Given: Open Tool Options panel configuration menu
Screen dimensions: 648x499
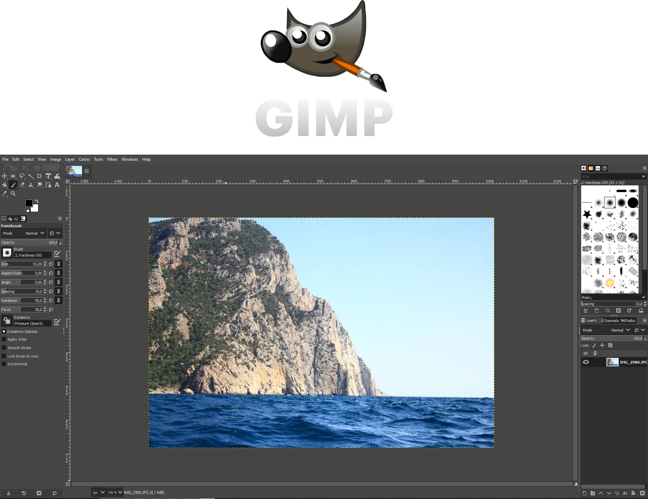Looking at the screenshot, I should click(60, 218).
